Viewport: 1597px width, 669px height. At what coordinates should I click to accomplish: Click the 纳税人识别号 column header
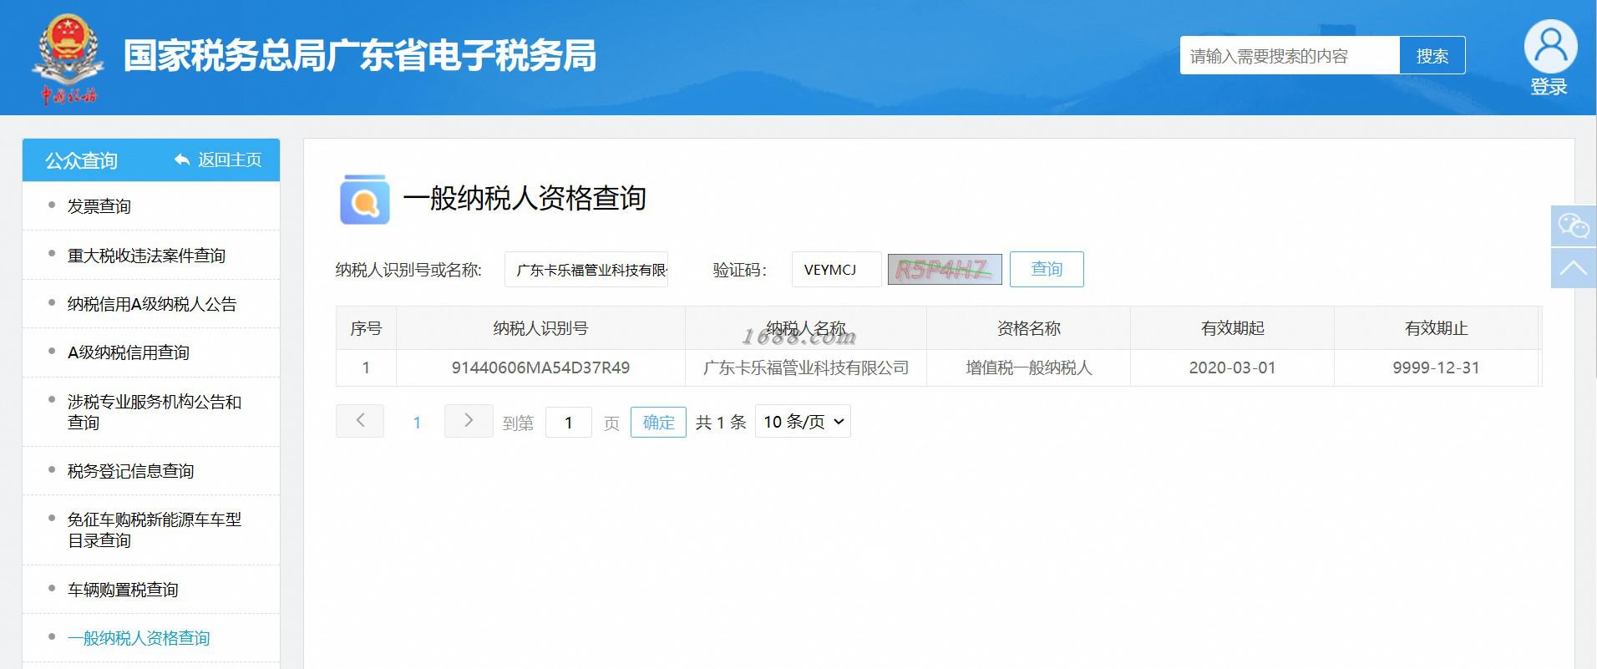click(x=540, y=328)
